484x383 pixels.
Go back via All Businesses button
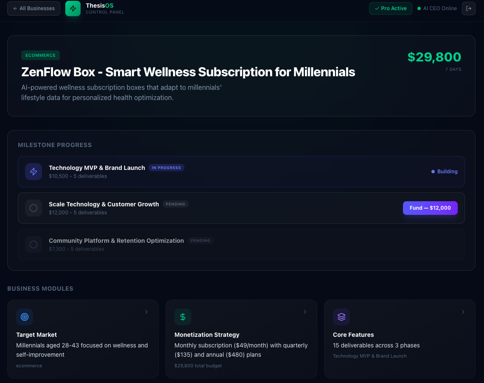click(34, 8)
